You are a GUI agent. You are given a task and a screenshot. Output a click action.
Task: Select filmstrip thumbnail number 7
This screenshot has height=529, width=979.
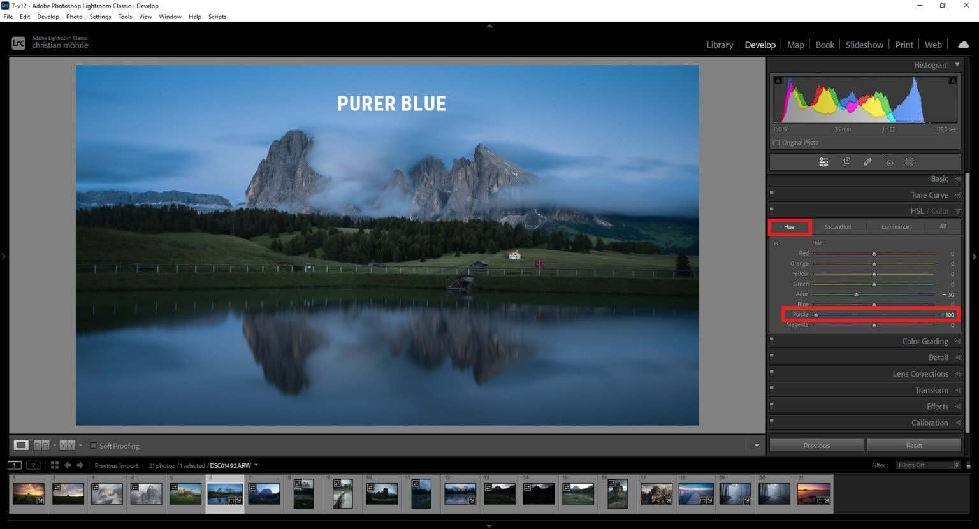(264, 493)
